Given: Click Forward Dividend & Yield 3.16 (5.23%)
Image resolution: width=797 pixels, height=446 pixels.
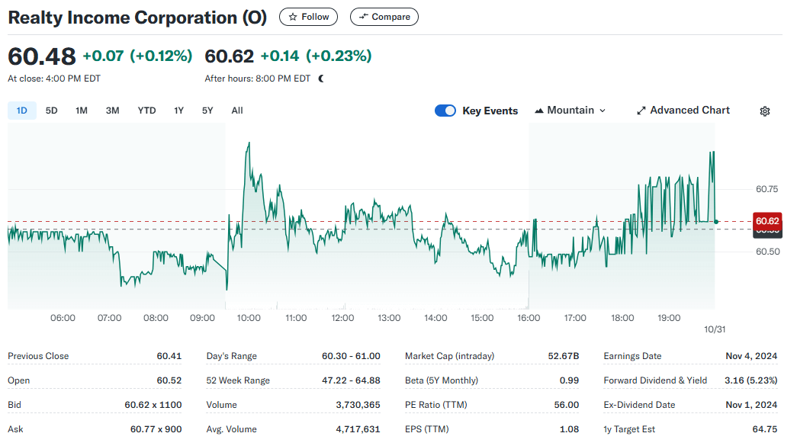Looking at the screenshot, I should [750, 380].
